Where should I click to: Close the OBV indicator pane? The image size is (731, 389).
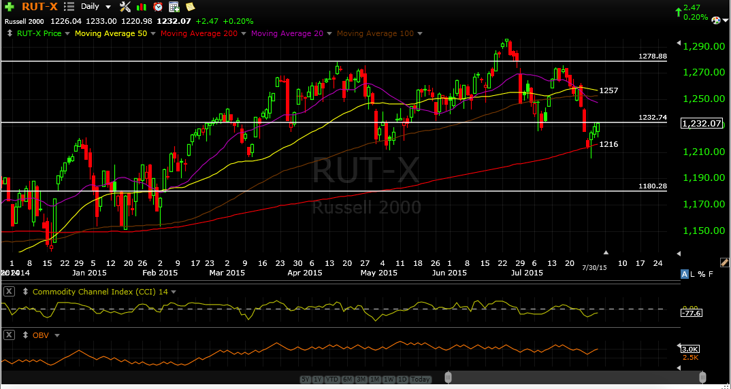10,335
